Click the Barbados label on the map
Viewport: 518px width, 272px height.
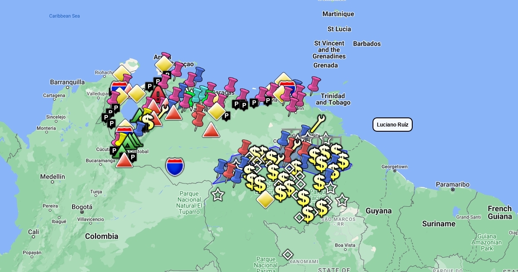367,44
